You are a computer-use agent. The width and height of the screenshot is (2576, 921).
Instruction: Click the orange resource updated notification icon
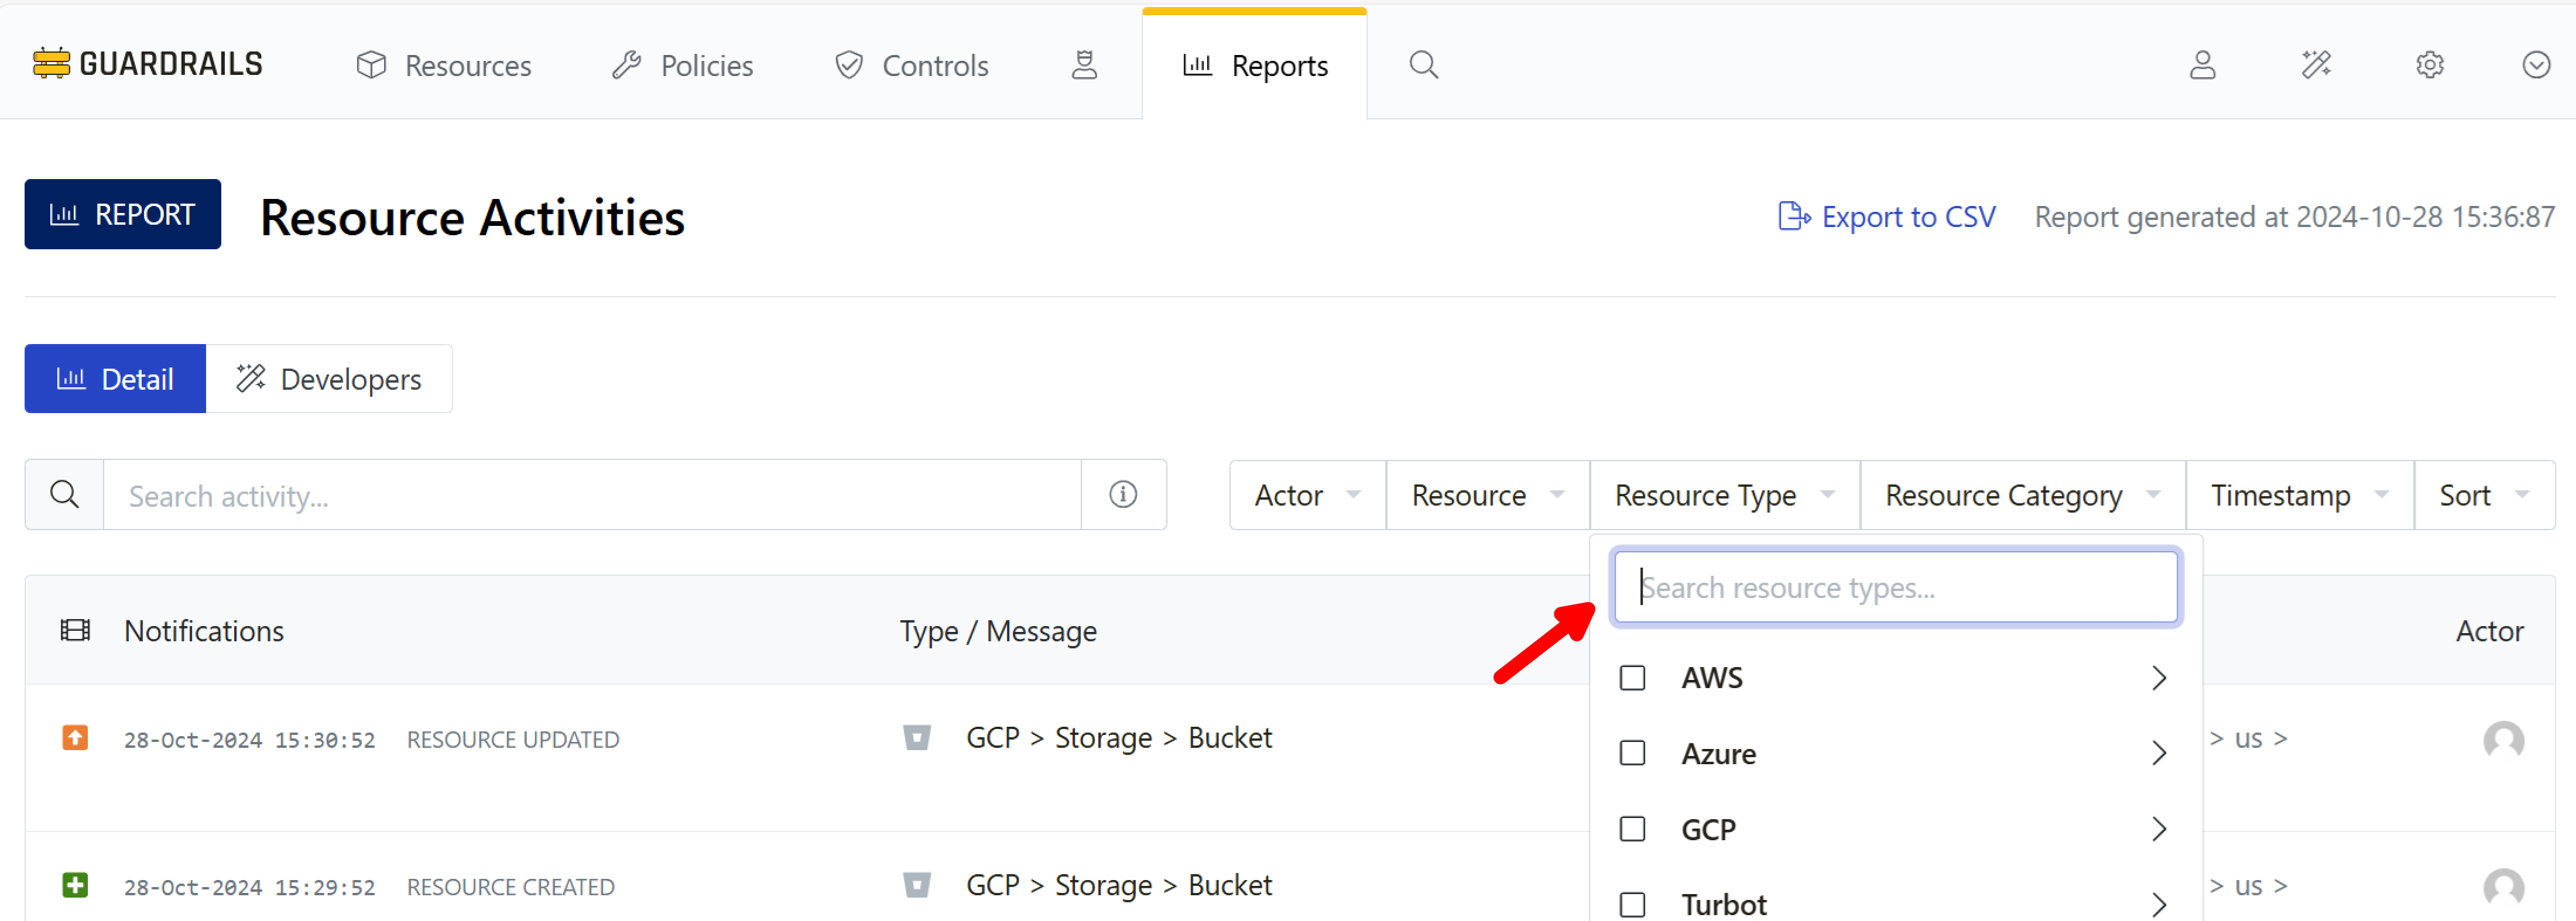coord(75,738)
